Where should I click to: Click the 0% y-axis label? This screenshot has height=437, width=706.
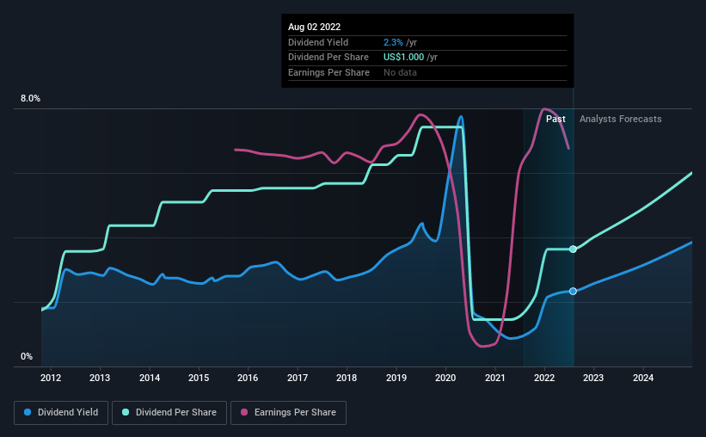[x=27, y=356]
